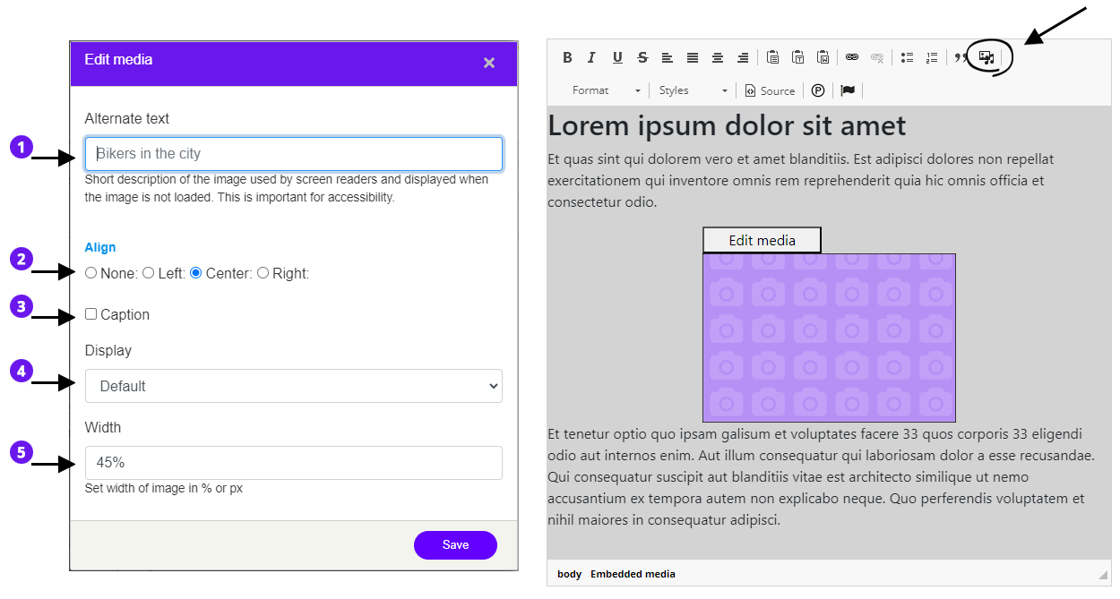Switch to Source view in the editor

coord(770,90)
